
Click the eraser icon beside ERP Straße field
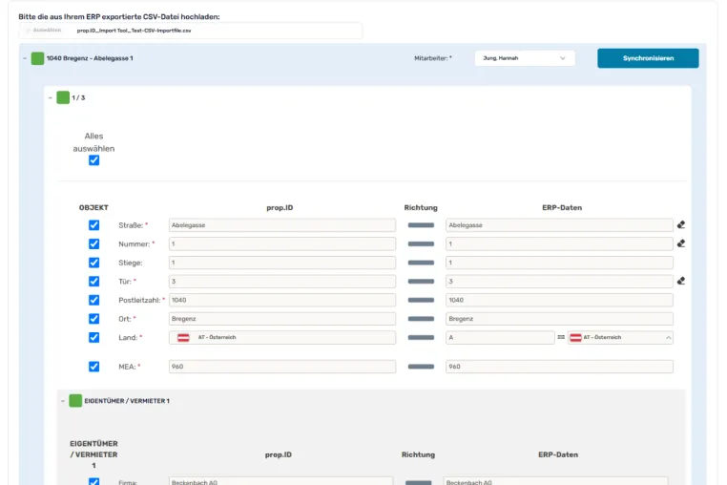(680, 224)
